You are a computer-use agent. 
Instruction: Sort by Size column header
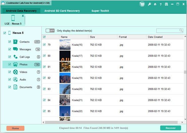click(x=103, y=37)
